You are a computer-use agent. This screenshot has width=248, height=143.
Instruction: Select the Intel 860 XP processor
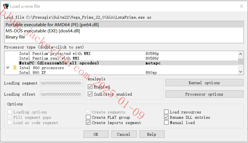click(x=128, y=72)
